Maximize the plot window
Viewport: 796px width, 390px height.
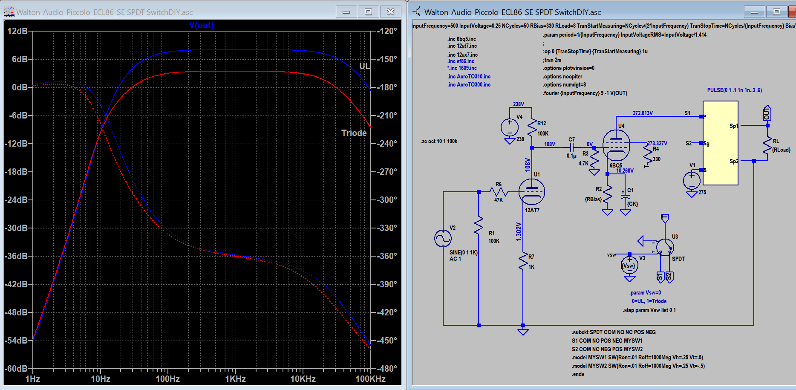tap(369, 12)
